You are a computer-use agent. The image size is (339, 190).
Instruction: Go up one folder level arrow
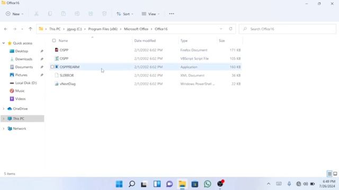coord(31,29)
